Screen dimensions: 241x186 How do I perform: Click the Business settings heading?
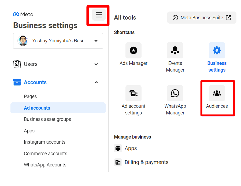(45, 25)
